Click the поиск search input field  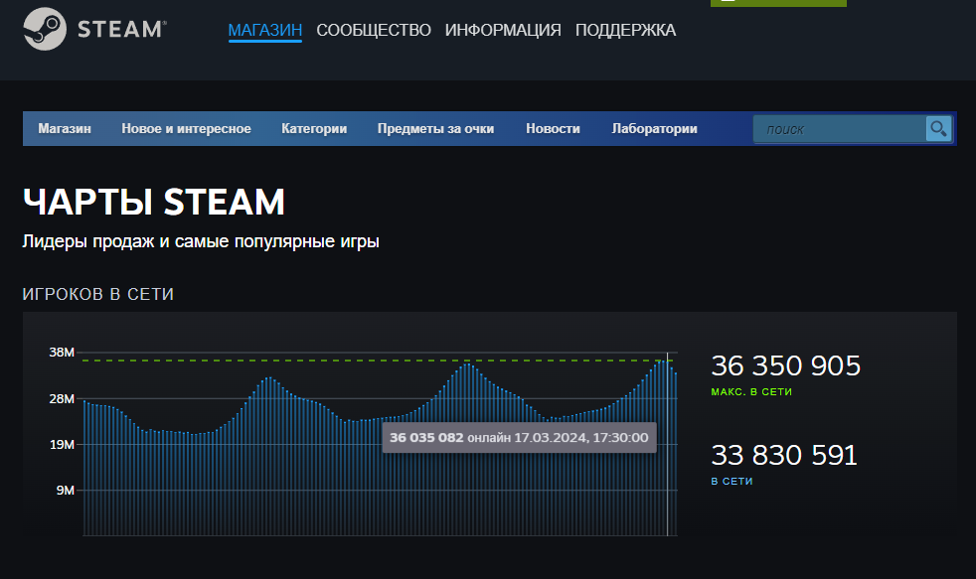[840, 128]
